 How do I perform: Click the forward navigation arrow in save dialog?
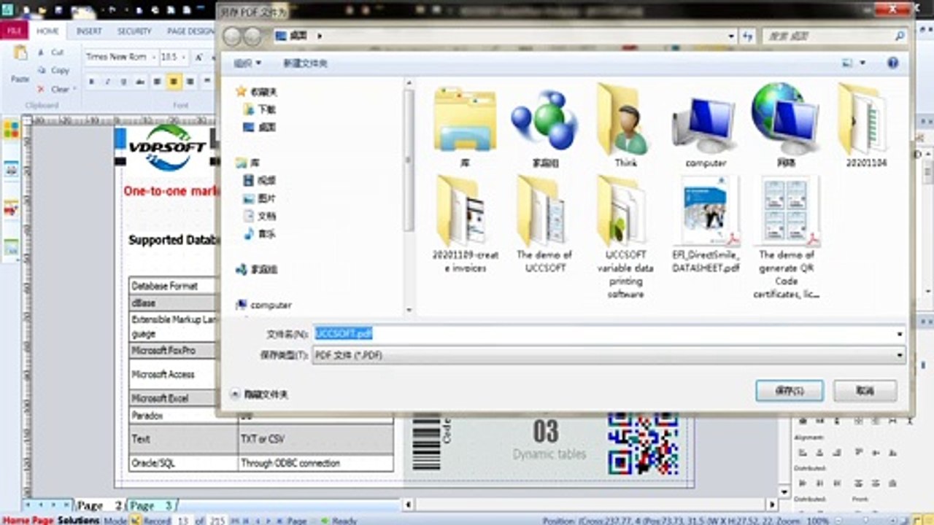pos(252,36)
